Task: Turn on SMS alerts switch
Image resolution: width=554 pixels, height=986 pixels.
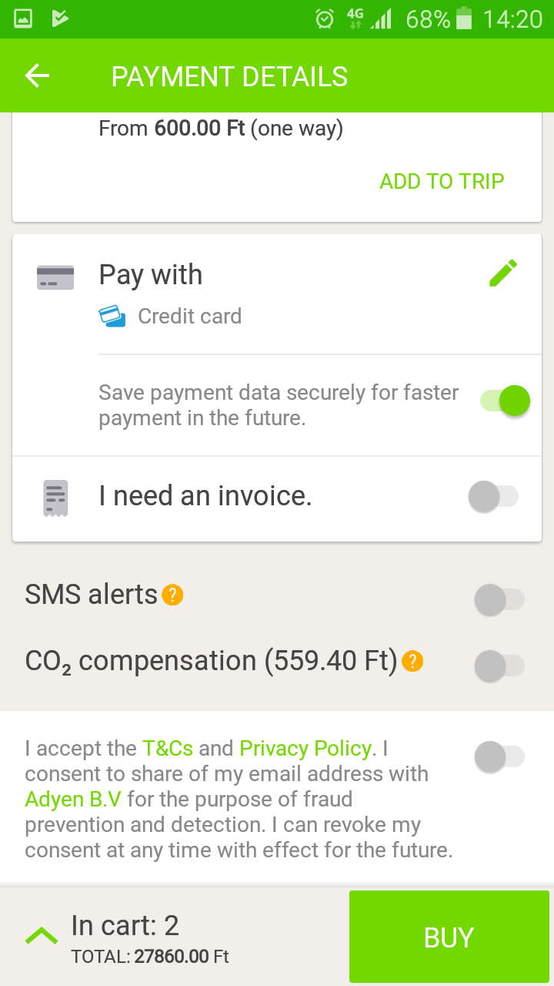Action: 499,599
